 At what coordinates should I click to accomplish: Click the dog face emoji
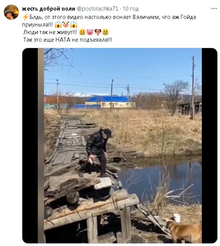(x=98, y=32)
